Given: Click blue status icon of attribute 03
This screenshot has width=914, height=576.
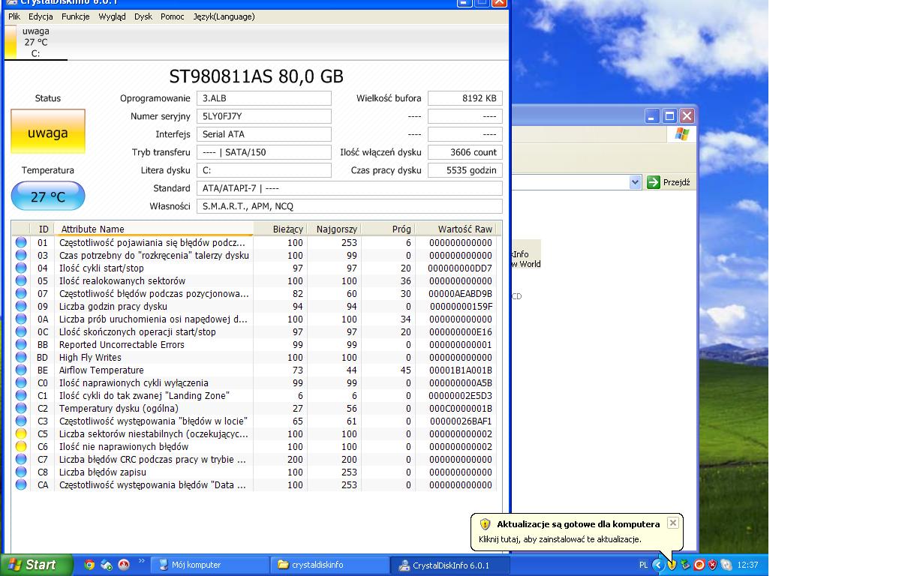Looking at the screenshot, I should tap(21, 255).
